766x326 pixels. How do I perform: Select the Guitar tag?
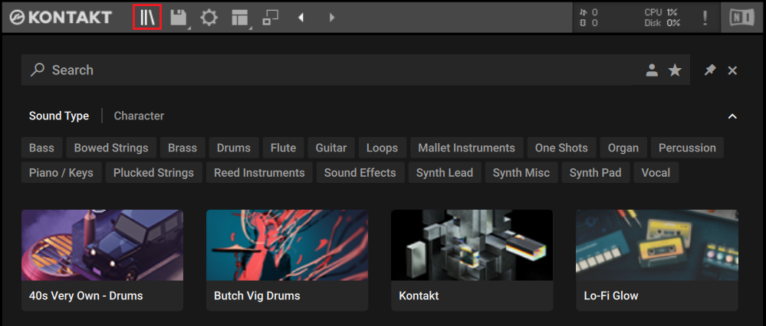(330, 148)
